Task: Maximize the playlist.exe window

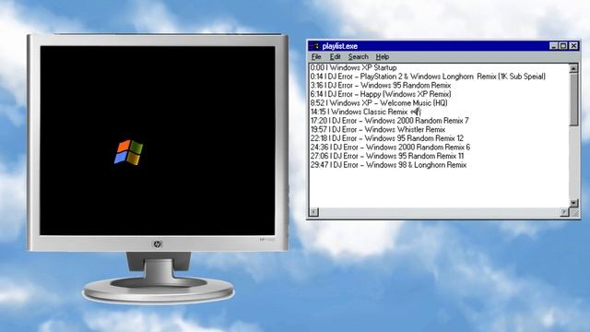Action: coord(563,46)
